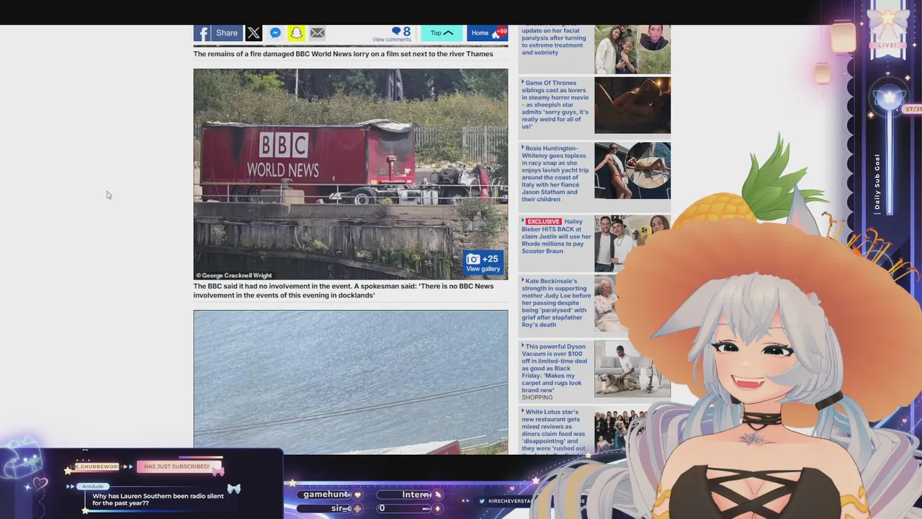Click the Facebook share icon
Screen dimensions: 922x519
[202, 33]
